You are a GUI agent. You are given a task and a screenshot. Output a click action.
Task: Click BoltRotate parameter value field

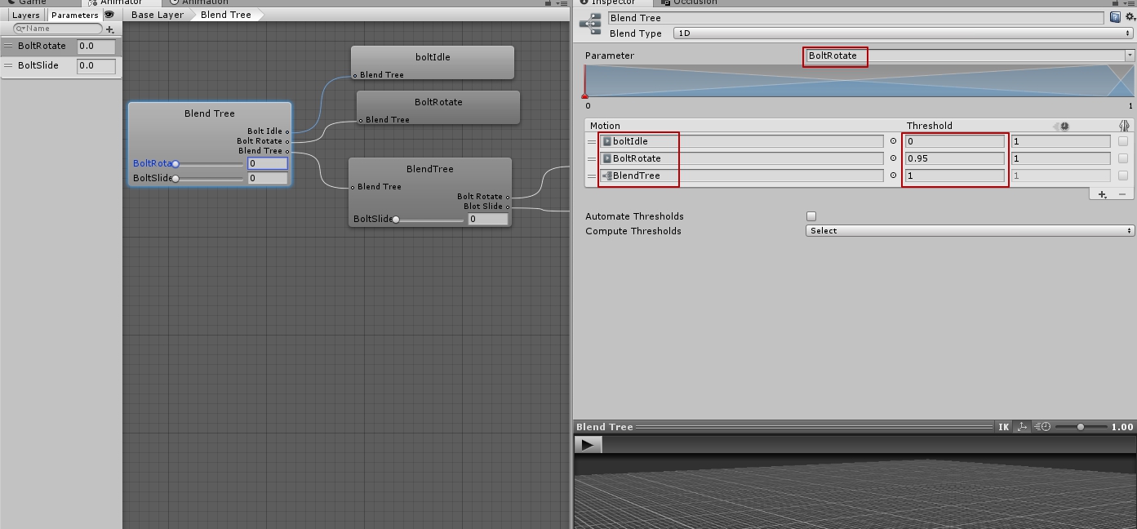click(x=96, y=46)
